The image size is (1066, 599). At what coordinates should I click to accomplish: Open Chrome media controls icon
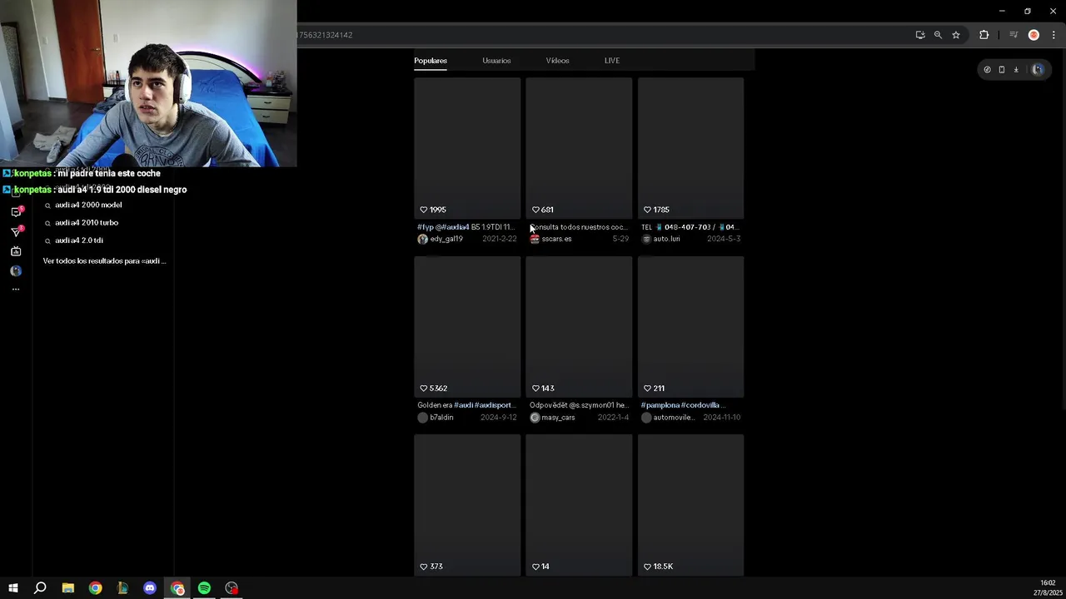tap(1014, 35)
